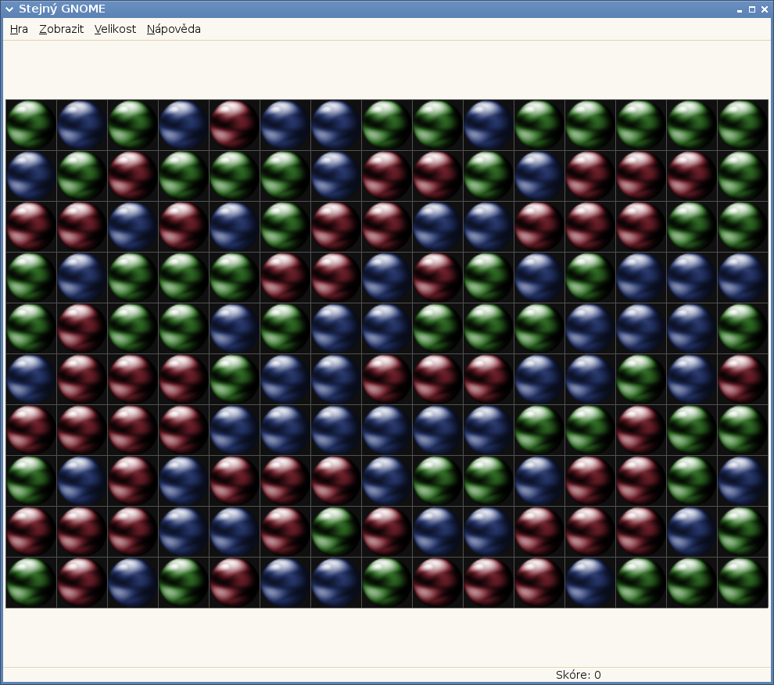Click the third ball, blue, in the bottom row
This screenshot has width=774, height=685.
click(133, 583)
